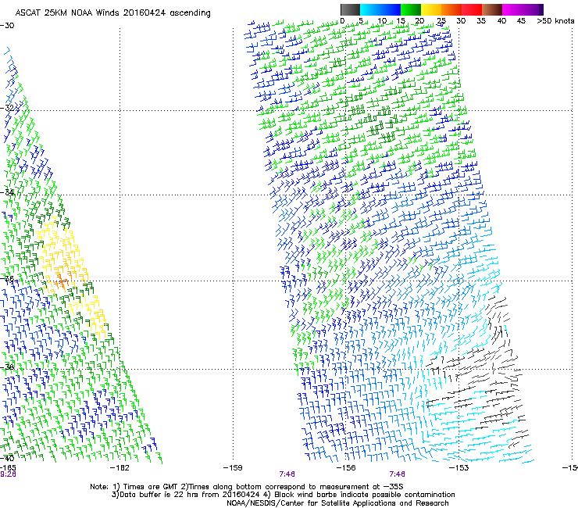Screen dimensions: 578x508
Task: Click the '-153' longitude label
Action: click(x=459, y=468)
